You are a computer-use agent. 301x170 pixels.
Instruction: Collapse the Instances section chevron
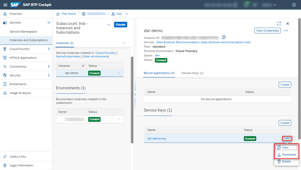click(124, 43)
